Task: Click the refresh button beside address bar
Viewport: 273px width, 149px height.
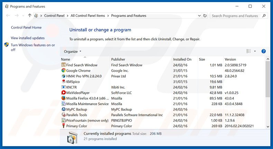Action: point(205,16)
